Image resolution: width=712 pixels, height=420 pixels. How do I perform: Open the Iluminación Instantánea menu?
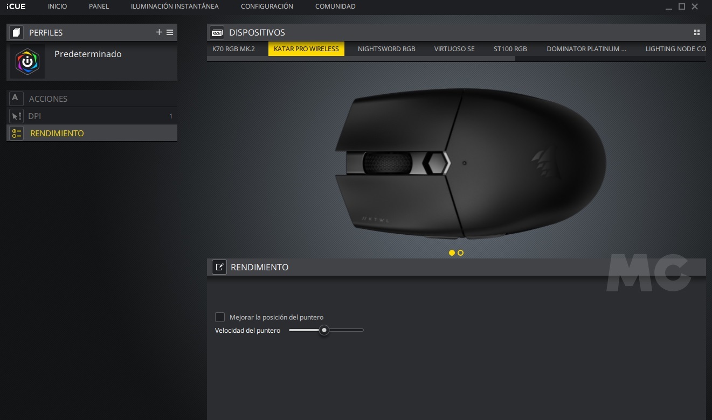coord(175,6)
